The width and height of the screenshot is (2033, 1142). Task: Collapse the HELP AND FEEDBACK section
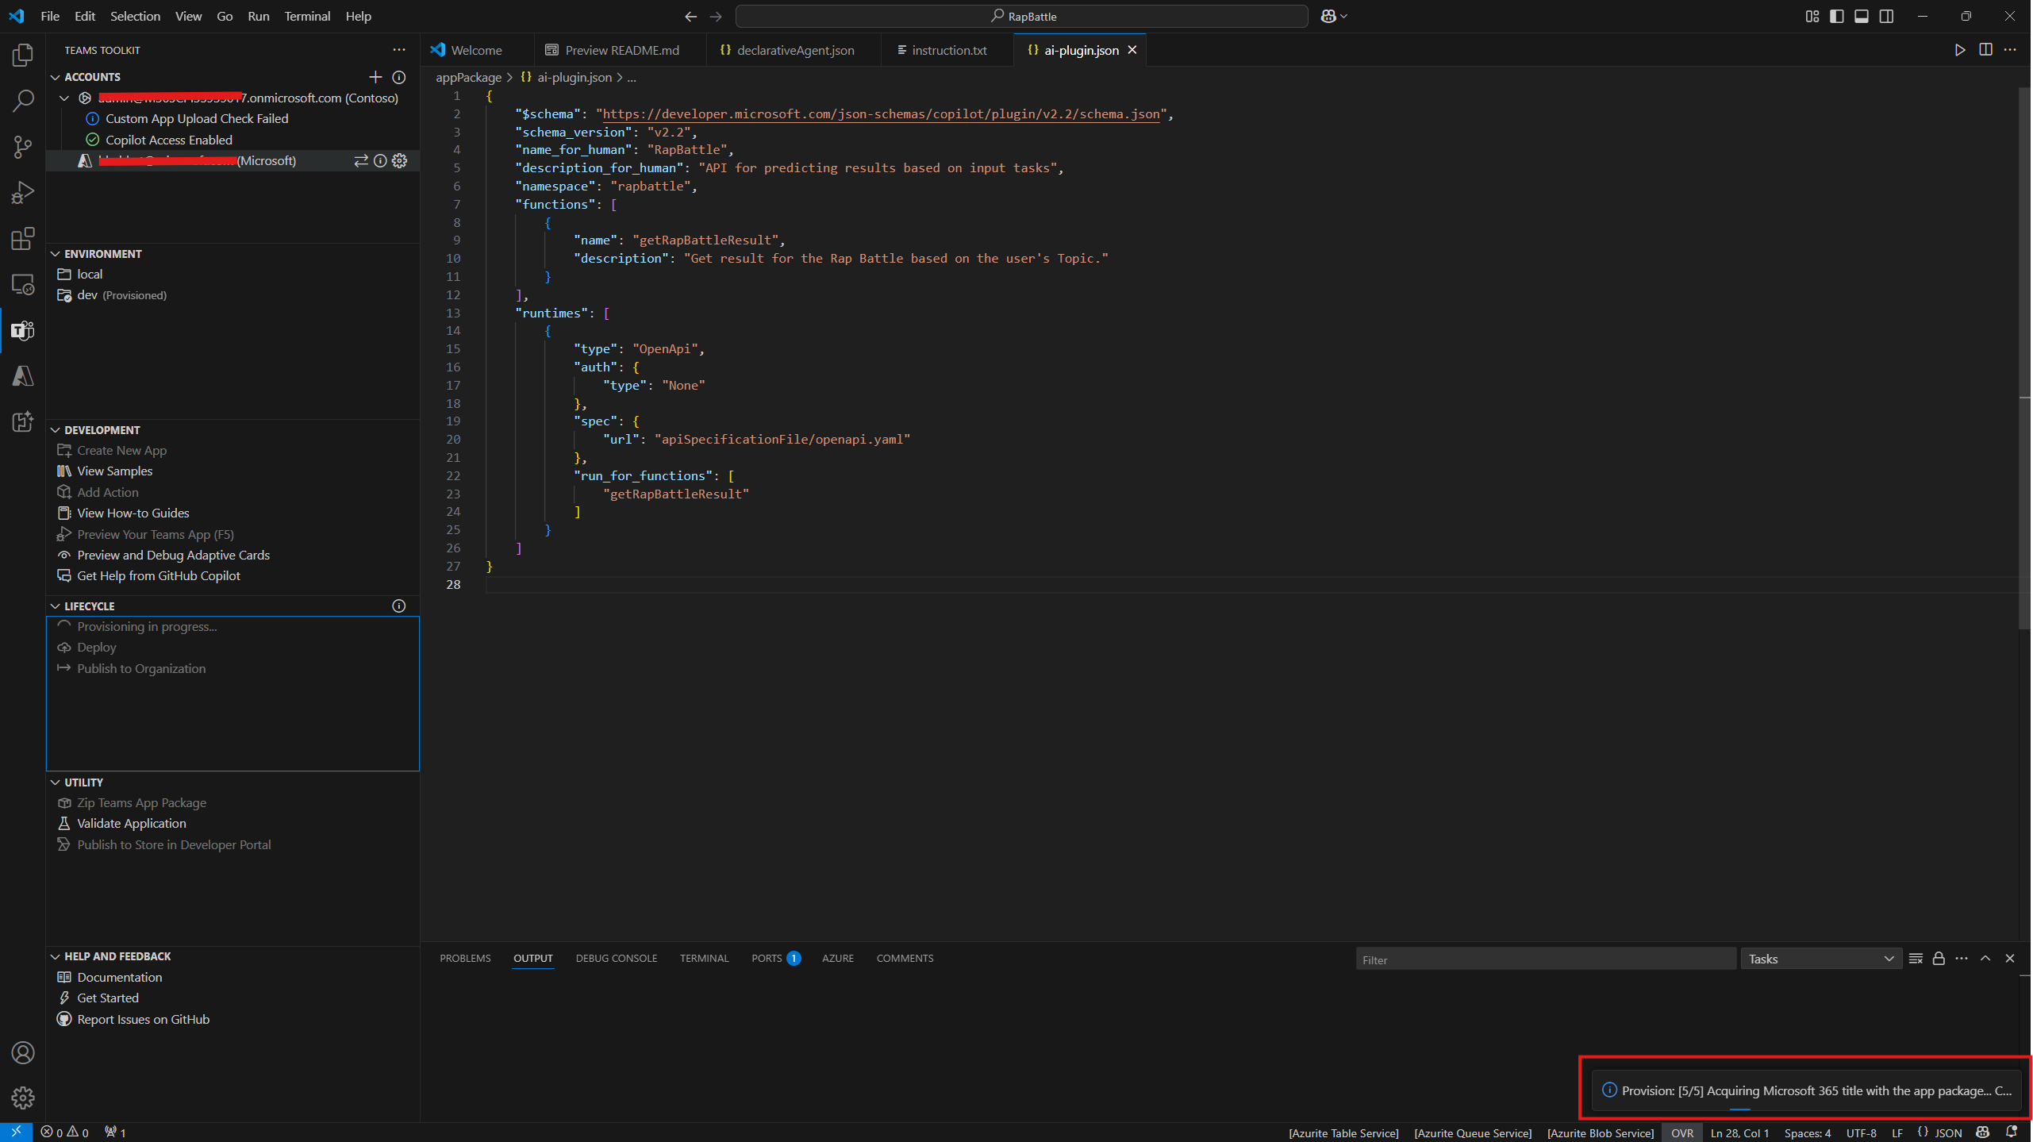[56, 956]
